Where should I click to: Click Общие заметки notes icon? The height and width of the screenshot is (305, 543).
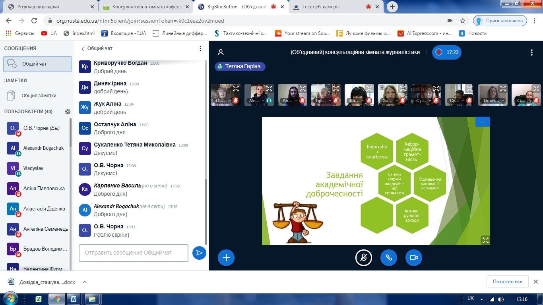tap(10, 96)
